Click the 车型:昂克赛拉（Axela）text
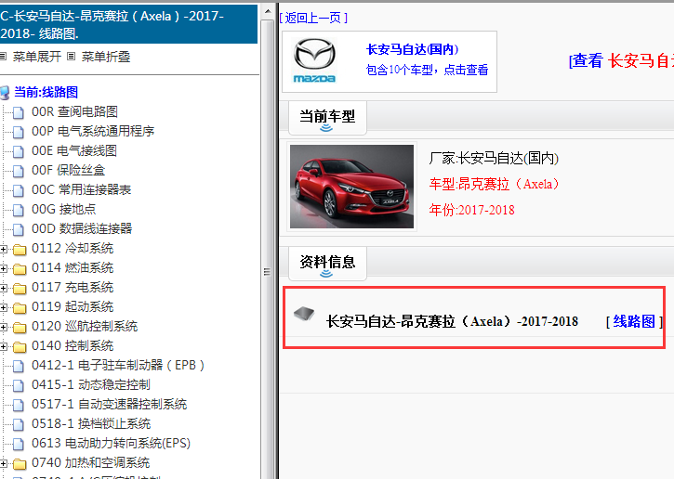 (494, 184)
